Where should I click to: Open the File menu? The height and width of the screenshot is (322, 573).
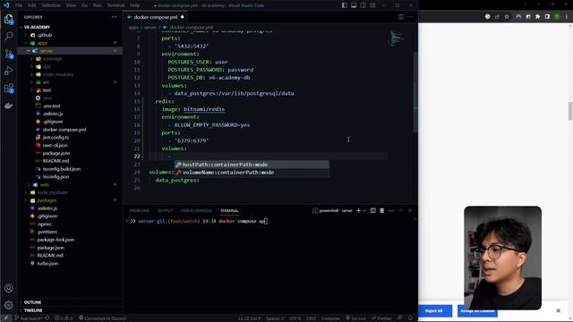[19, 5]
